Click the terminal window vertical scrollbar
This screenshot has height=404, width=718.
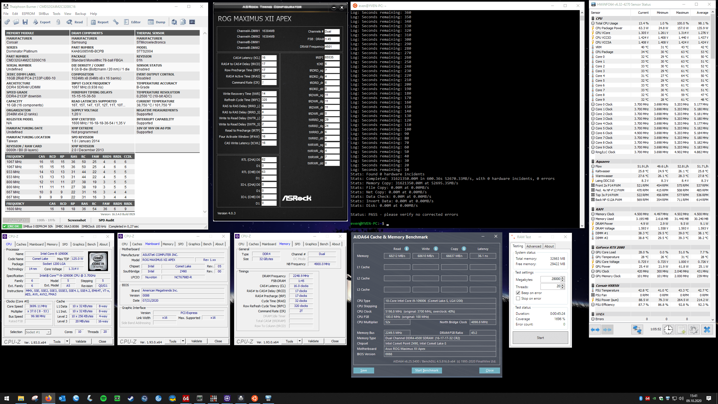point(582,119)
